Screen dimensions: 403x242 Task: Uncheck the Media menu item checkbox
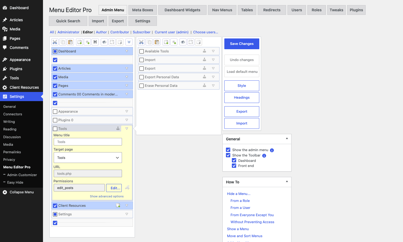[x=55, y=77]
